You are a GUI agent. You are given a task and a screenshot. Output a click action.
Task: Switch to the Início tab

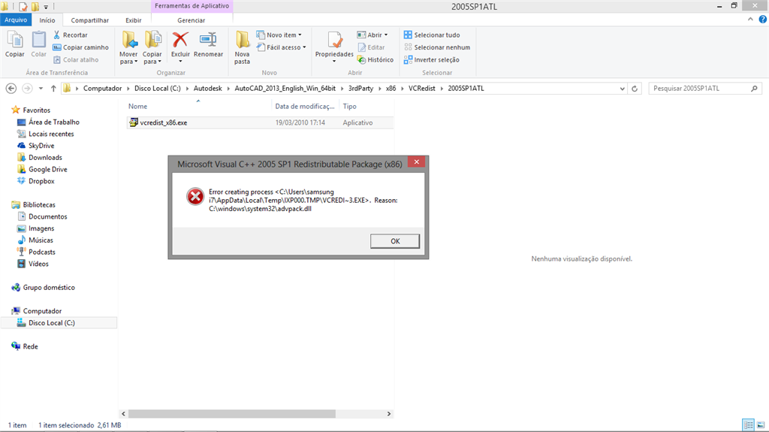[x=47, y=20]
